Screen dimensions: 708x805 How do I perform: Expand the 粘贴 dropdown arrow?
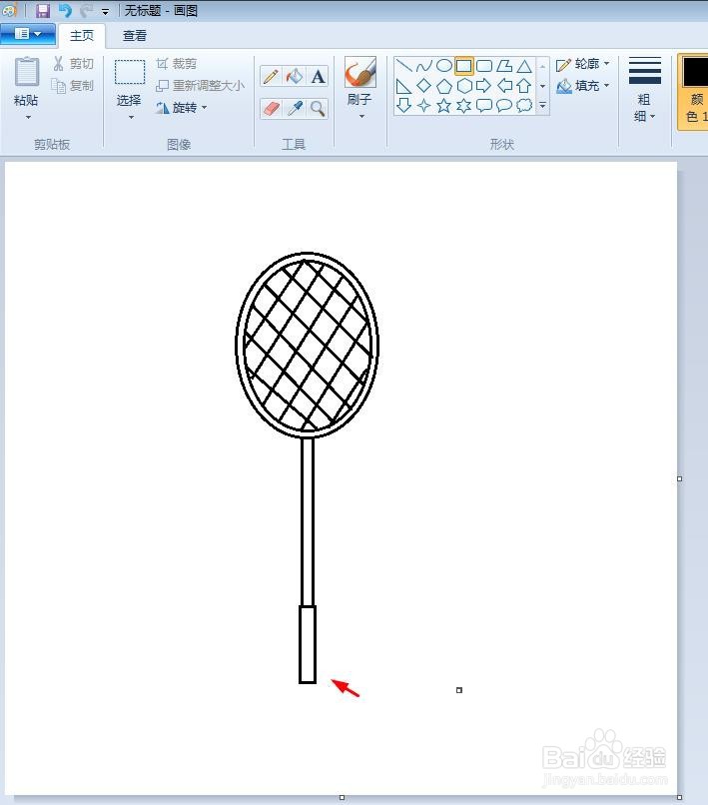28,117
